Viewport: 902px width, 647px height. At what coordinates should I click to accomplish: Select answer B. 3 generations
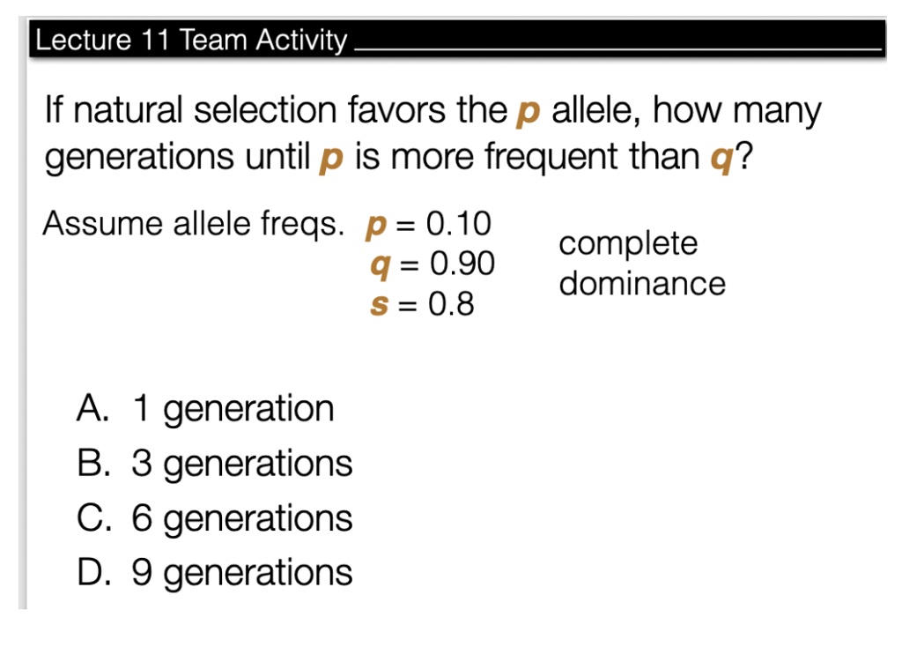[214, 464]
